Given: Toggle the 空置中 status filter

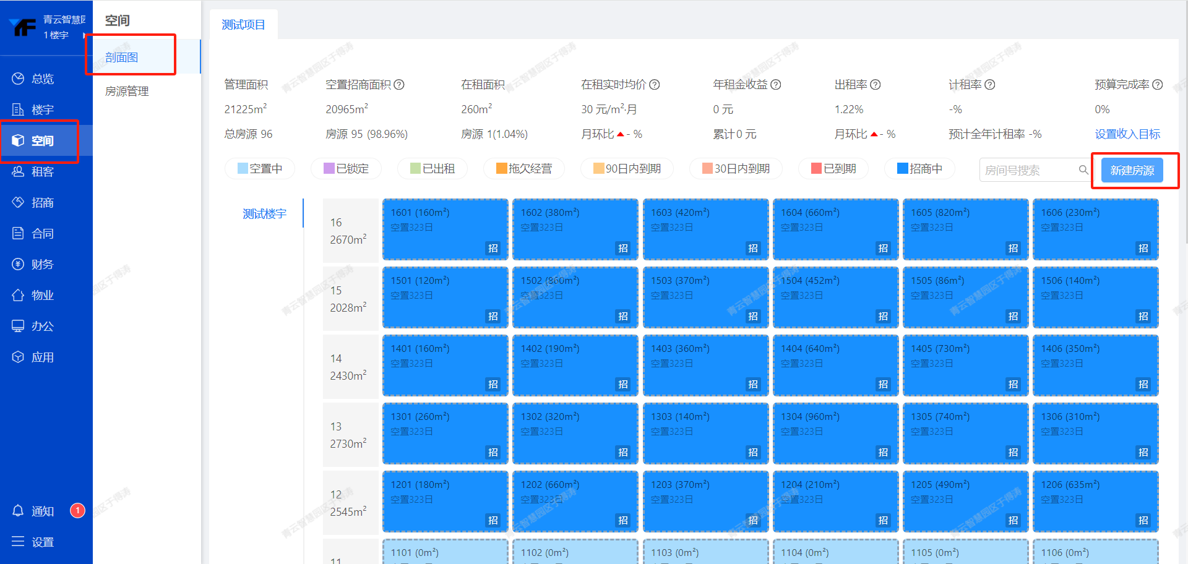Looking at the screenshot, I should click(260, 169).
